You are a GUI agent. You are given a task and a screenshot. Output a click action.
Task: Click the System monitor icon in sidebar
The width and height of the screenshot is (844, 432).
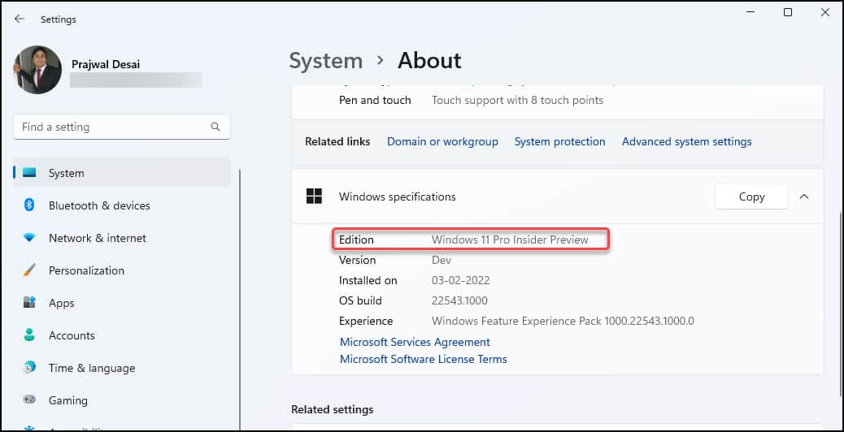(29, 173)
